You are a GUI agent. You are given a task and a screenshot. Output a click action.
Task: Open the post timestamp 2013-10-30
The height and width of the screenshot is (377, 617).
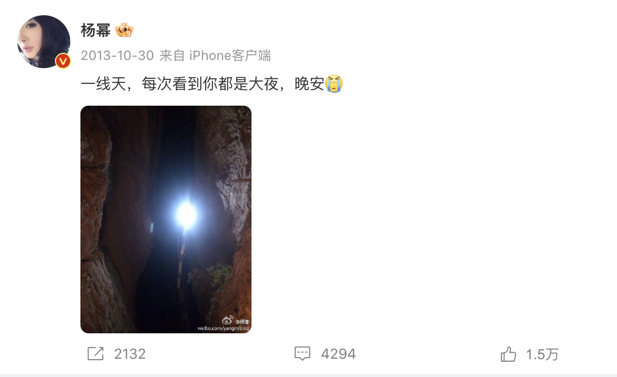point(117,56)
